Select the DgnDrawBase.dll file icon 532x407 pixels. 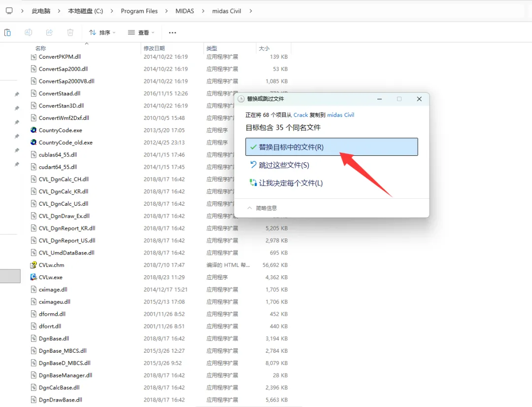point(33,400)
